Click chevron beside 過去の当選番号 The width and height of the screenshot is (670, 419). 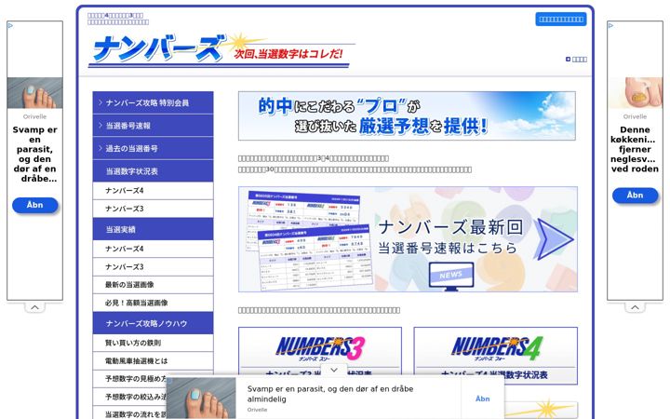coord(100,148)
